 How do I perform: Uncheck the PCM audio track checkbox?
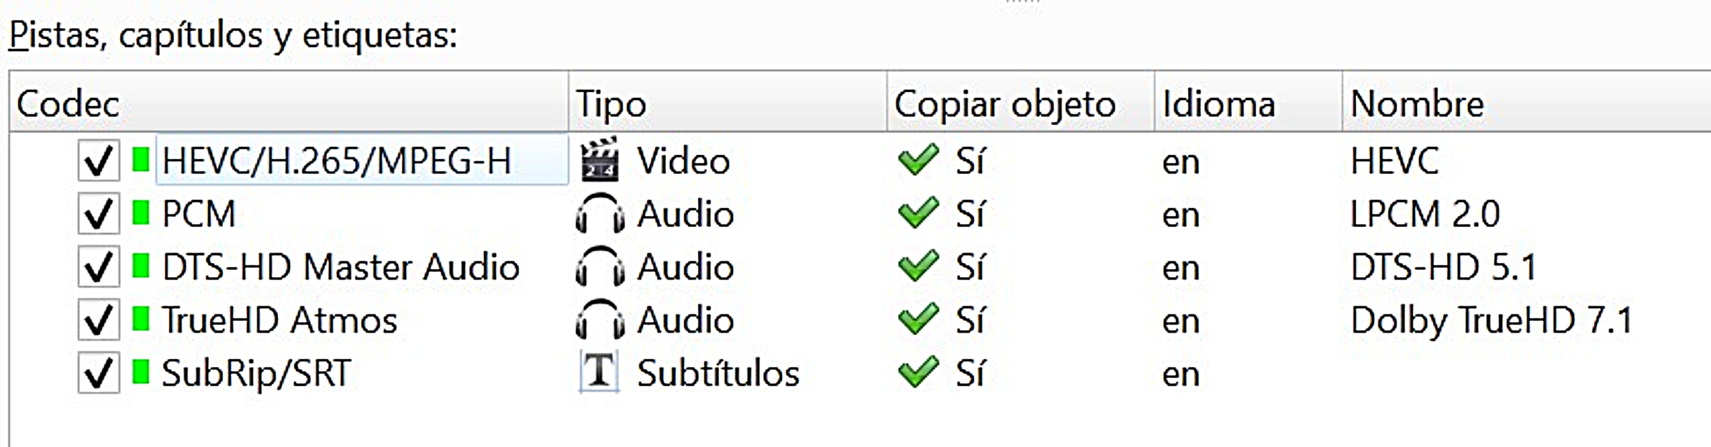(98, 213)
